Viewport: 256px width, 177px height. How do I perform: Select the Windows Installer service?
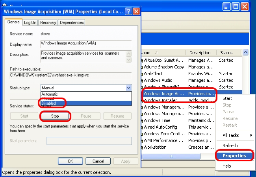[x=178, y=100]
